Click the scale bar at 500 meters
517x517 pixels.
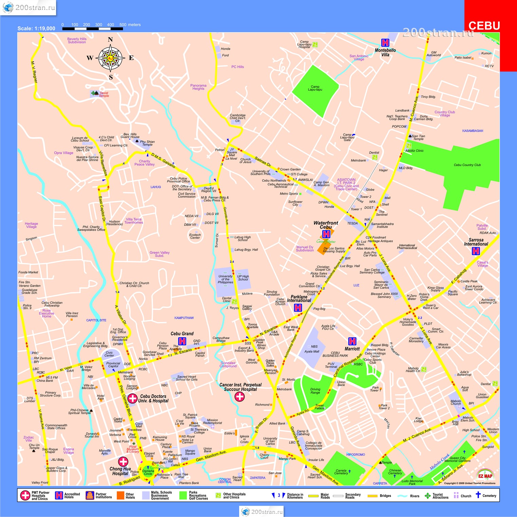tap(122, 29)
